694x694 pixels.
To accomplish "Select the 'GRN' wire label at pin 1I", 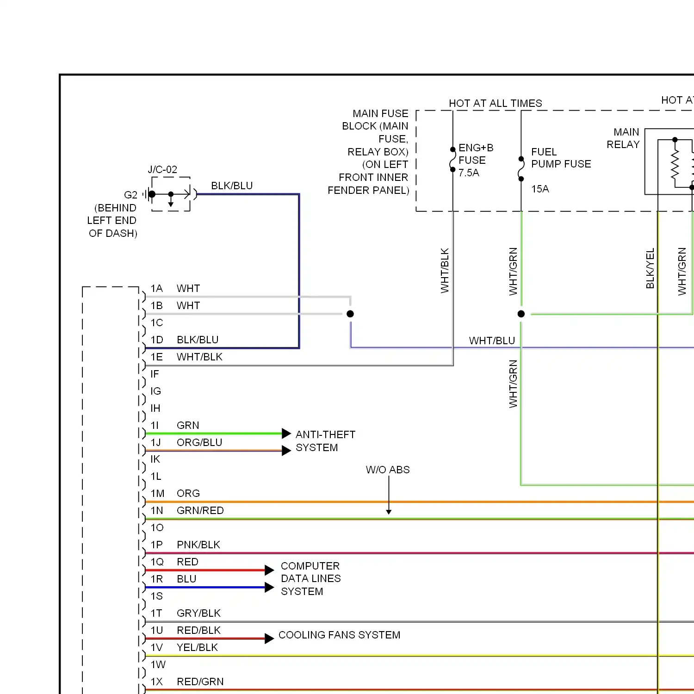I will point(188,426).
